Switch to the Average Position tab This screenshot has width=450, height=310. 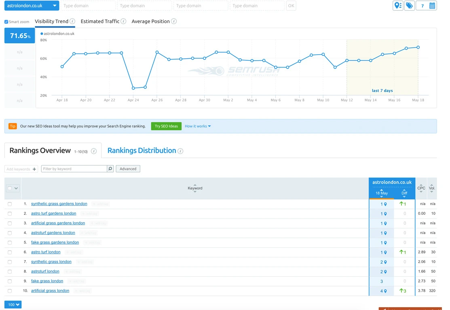(151, 21)
